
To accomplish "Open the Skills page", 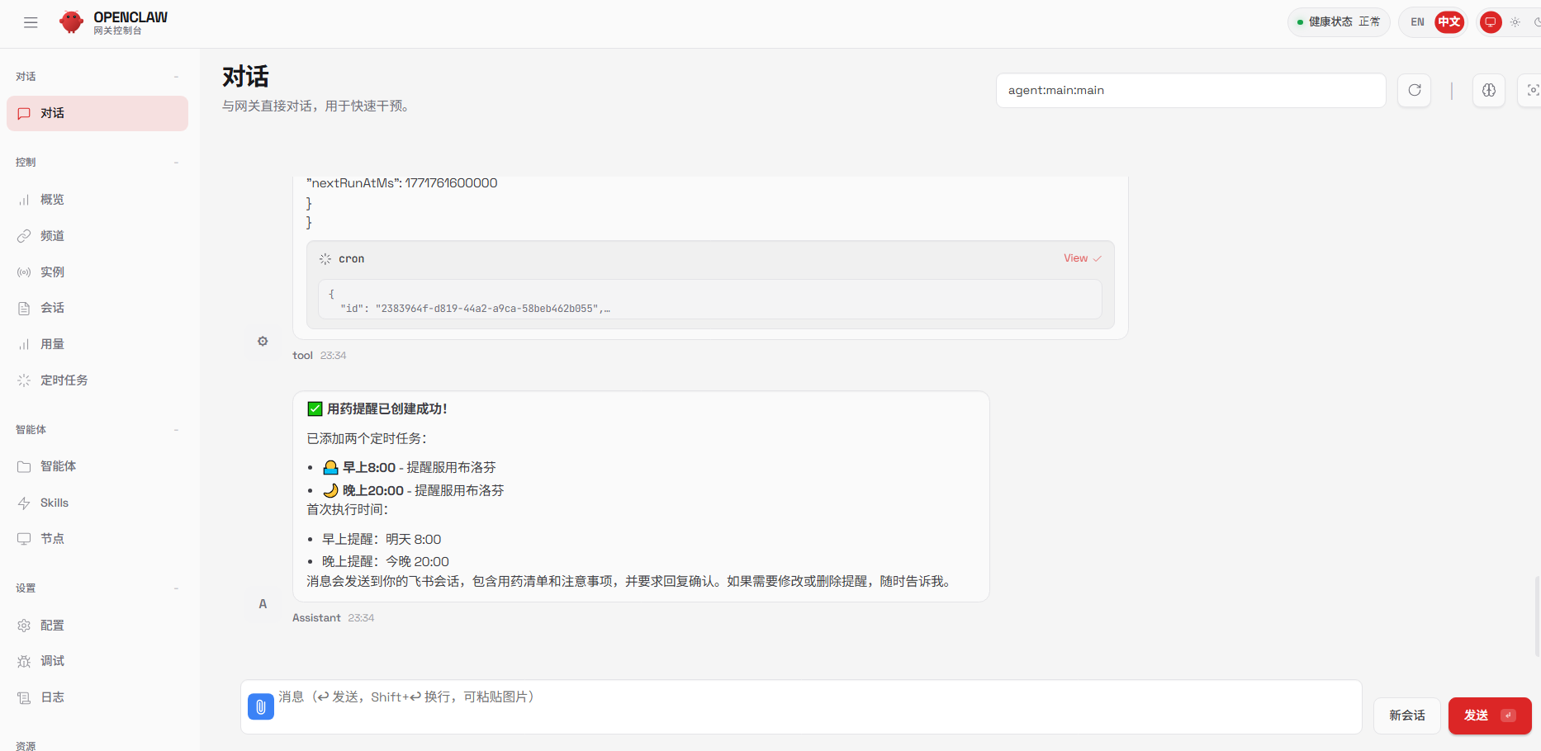I will coord(55,503).
